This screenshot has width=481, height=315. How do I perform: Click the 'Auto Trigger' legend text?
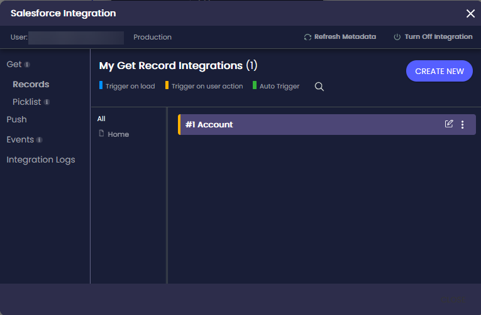279,87
